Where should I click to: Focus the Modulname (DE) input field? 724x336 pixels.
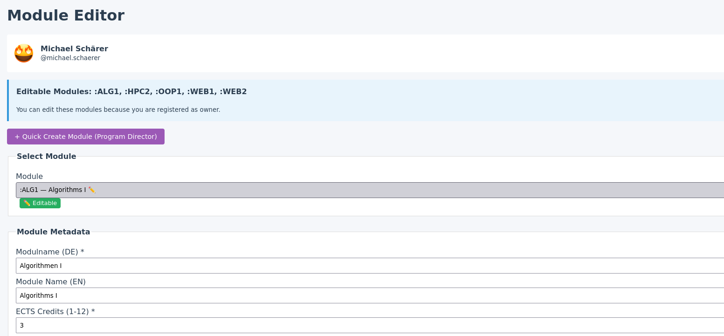click(x=370, y=266)
